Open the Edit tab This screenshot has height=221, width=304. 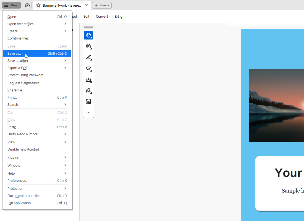point(86,17)
